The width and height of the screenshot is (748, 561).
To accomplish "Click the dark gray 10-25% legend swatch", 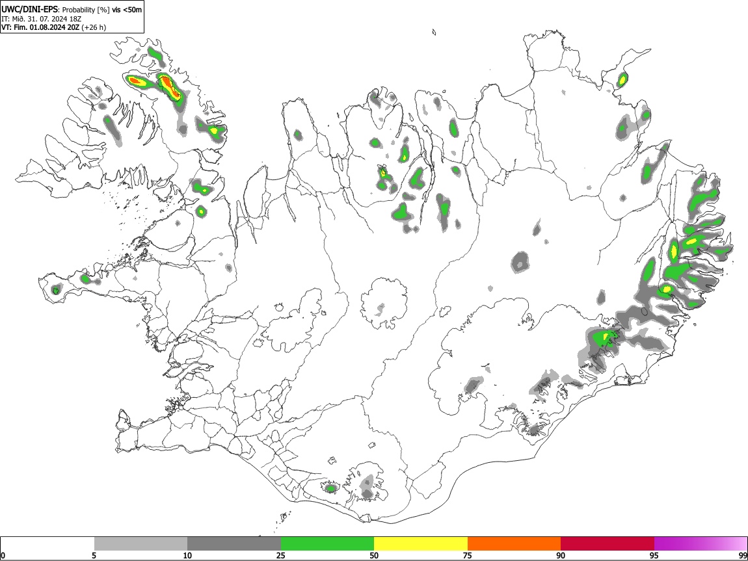I will [234, 543].
